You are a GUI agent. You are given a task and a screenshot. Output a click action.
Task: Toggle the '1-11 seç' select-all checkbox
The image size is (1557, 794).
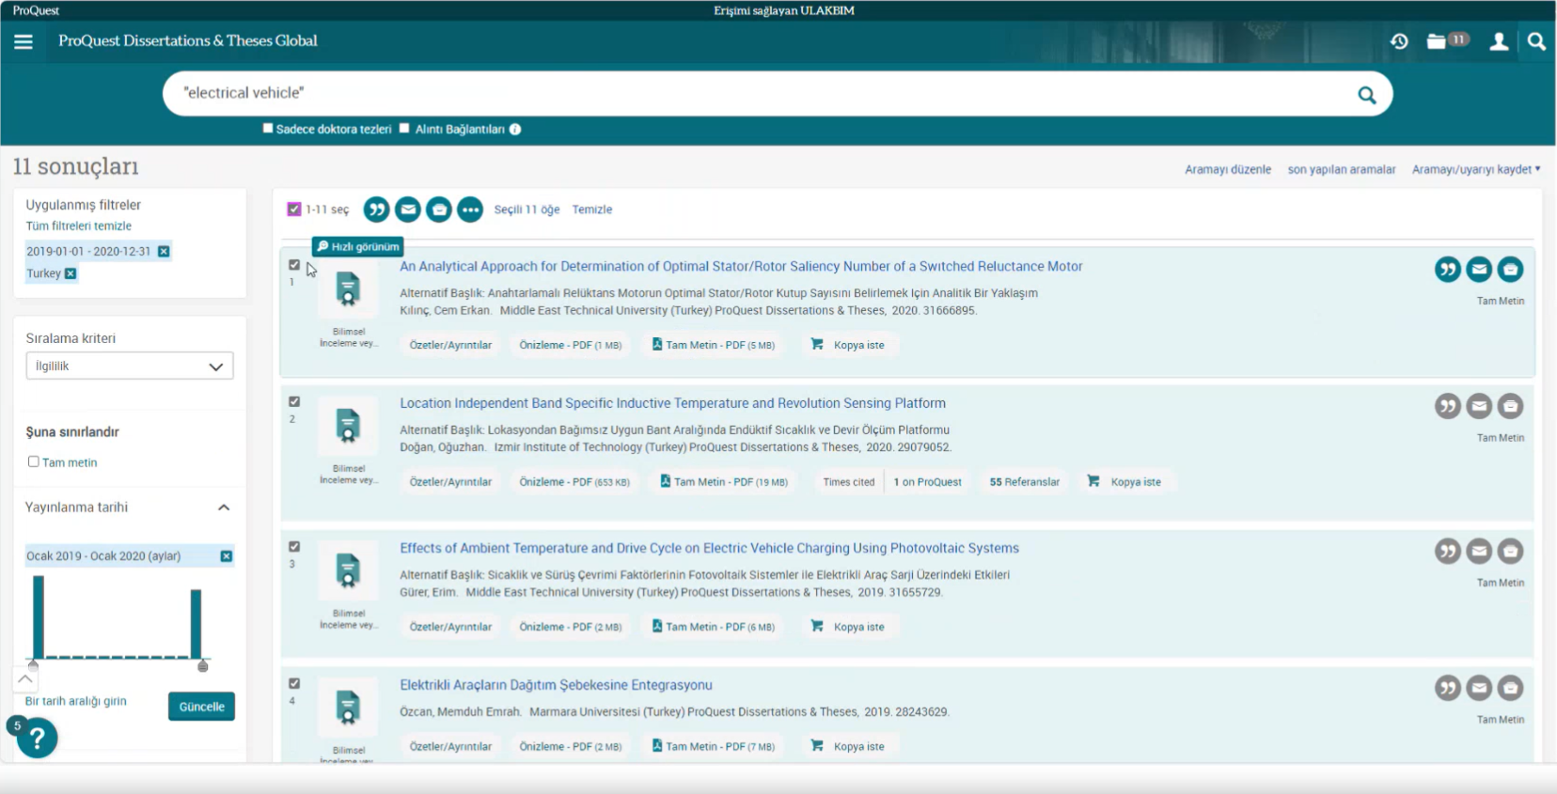[294, 210]
